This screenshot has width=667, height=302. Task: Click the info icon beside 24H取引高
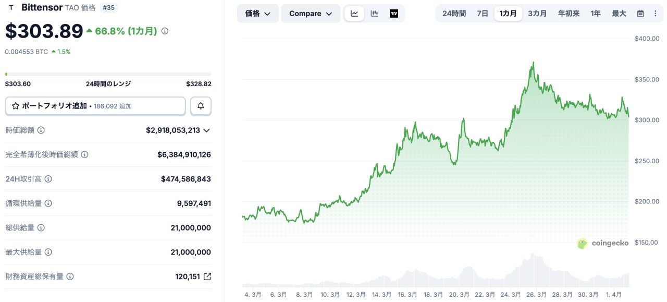tap(48, 179)
